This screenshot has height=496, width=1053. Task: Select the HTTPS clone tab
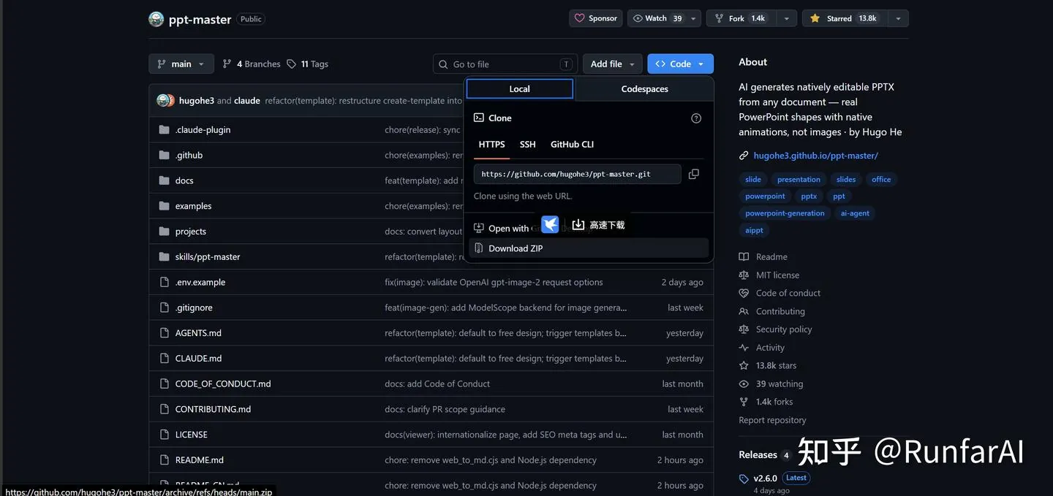tap(491, 145)
